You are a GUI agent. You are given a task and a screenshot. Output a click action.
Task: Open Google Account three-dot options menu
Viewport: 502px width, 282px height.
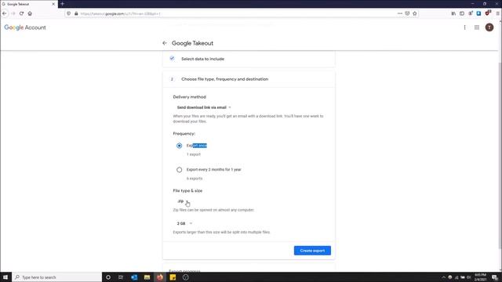click(464, 27)
